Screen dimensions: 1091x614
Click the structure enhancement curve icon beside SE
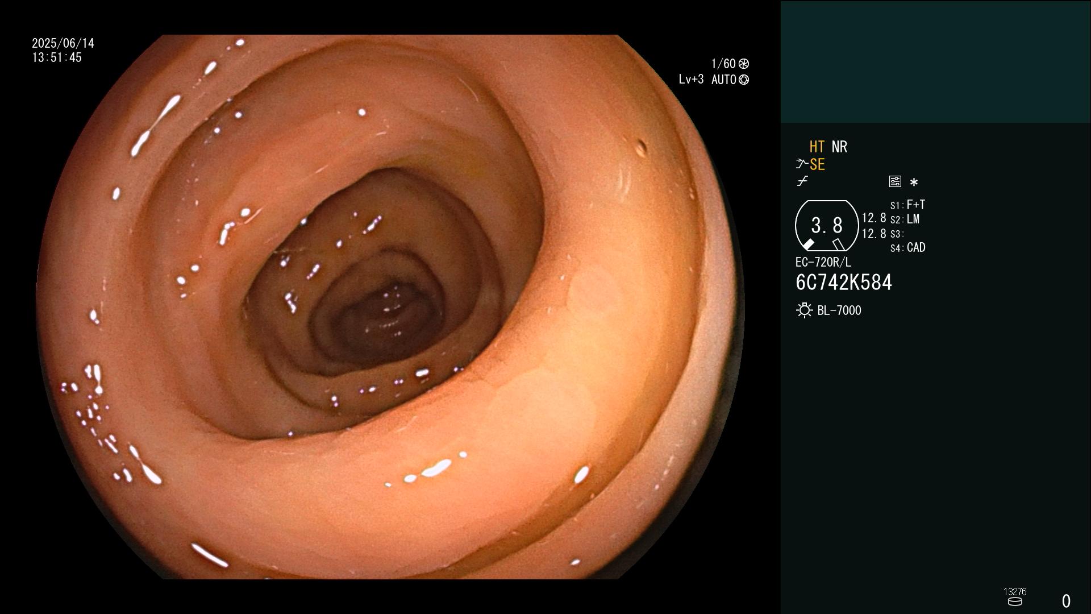(x=802, y=164)
